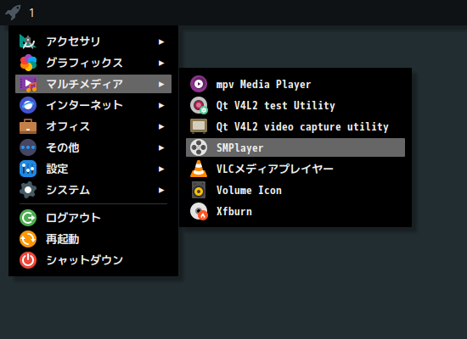This screenshot has width=467, height=339.
Task: Launch Xfburn disc burner
Action: [295, 211]
